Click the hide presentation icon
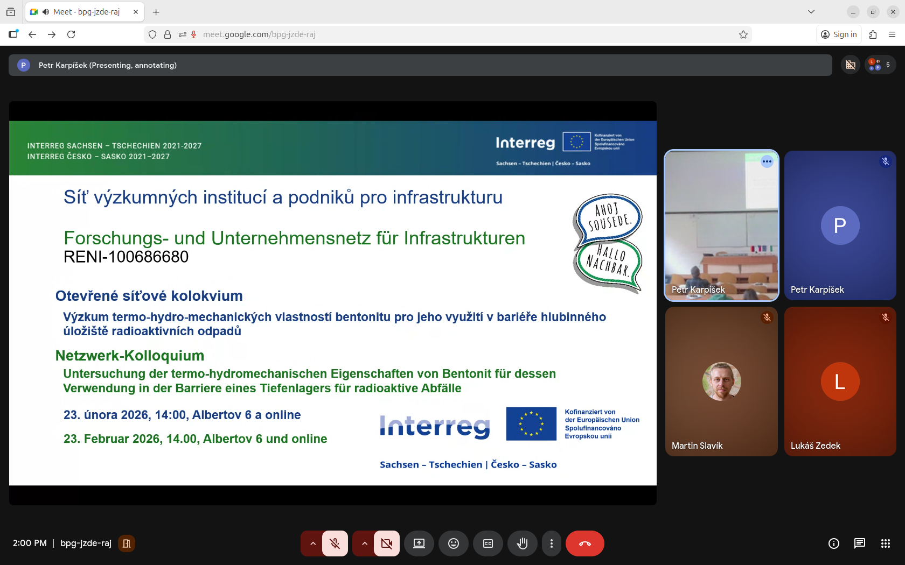905x565 pixels. point(851,65)
